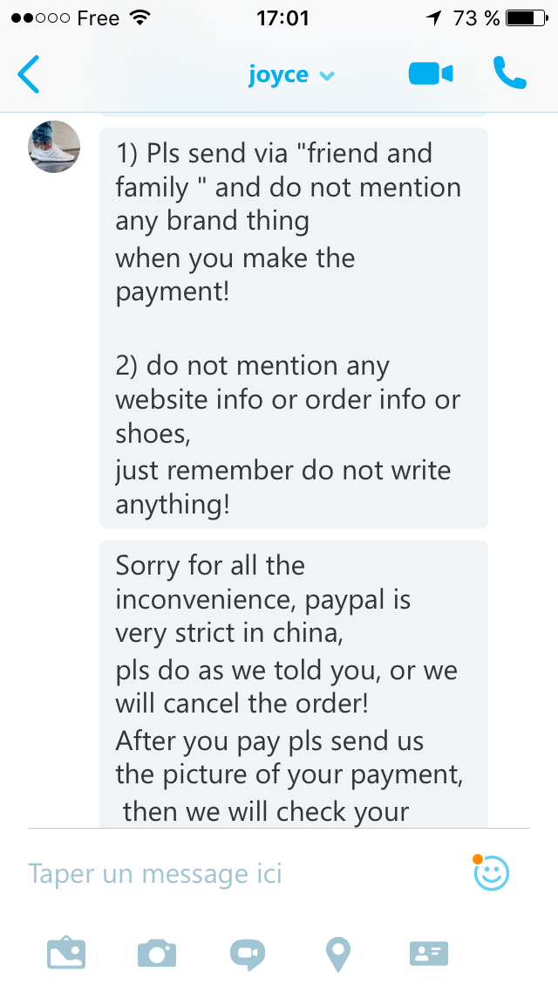Open photo gallery picker icon
558x992 pixels.
coord(66,954)
